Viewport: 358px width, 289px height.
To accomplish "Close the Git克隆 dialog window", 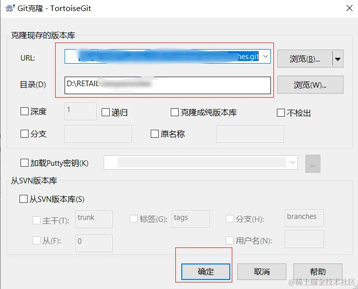I will tap(349, 8).
